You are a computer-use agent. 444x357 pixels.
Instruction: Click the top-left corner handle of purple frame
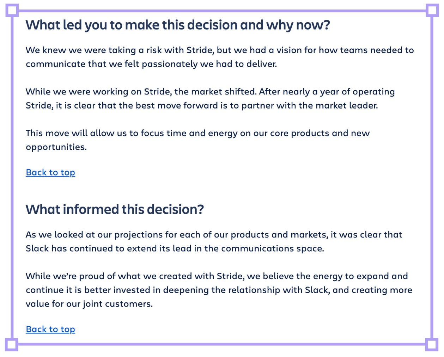[x=12, y=10]
